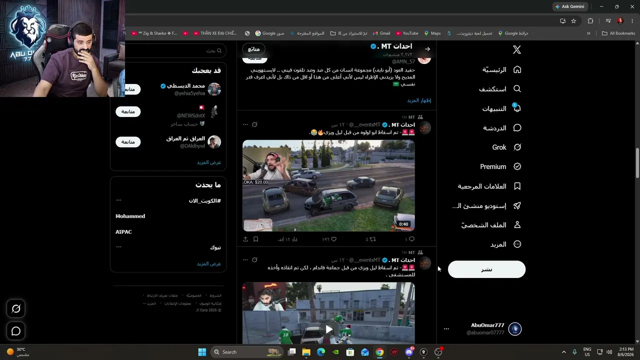
Task: Open Chrome profile avatar
Action: 620,21
